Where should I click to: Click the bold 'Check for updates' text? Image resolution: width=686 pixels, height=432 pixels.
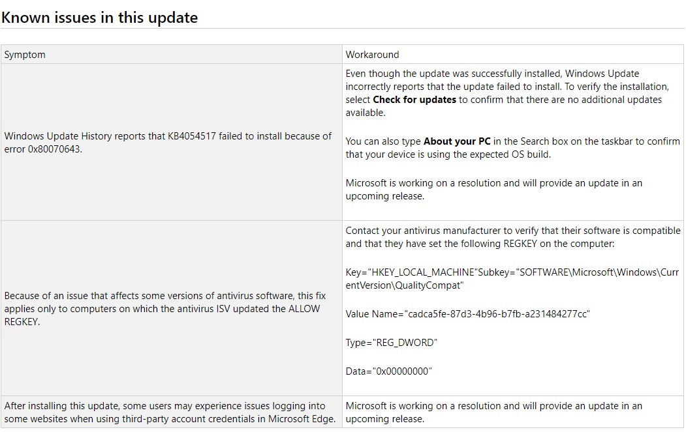point(414,100)
